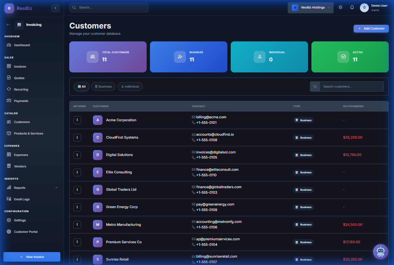Toggle the theme with the sun icon
The height and width of the screenshot is (265, 394).
340,7
